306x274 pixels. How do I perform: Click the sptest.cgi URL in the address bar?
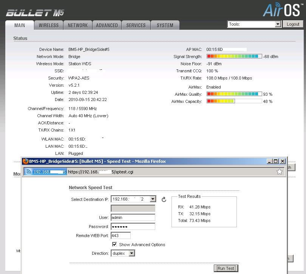pos(100,172)
